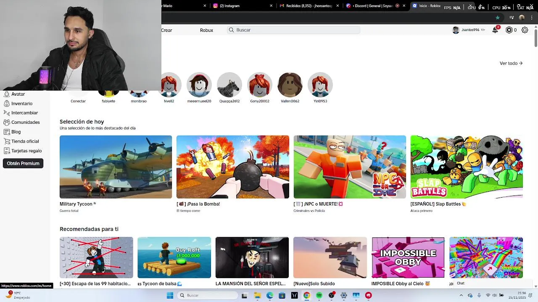The height and width of the screenshot is (302, 538).
Task: Open the Roblox notifications bell
Action: (496, 30)
